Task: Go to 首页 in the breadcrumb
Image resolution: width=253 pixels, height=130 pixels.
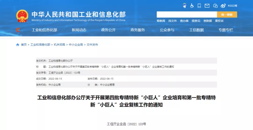Action: point(24,45)
